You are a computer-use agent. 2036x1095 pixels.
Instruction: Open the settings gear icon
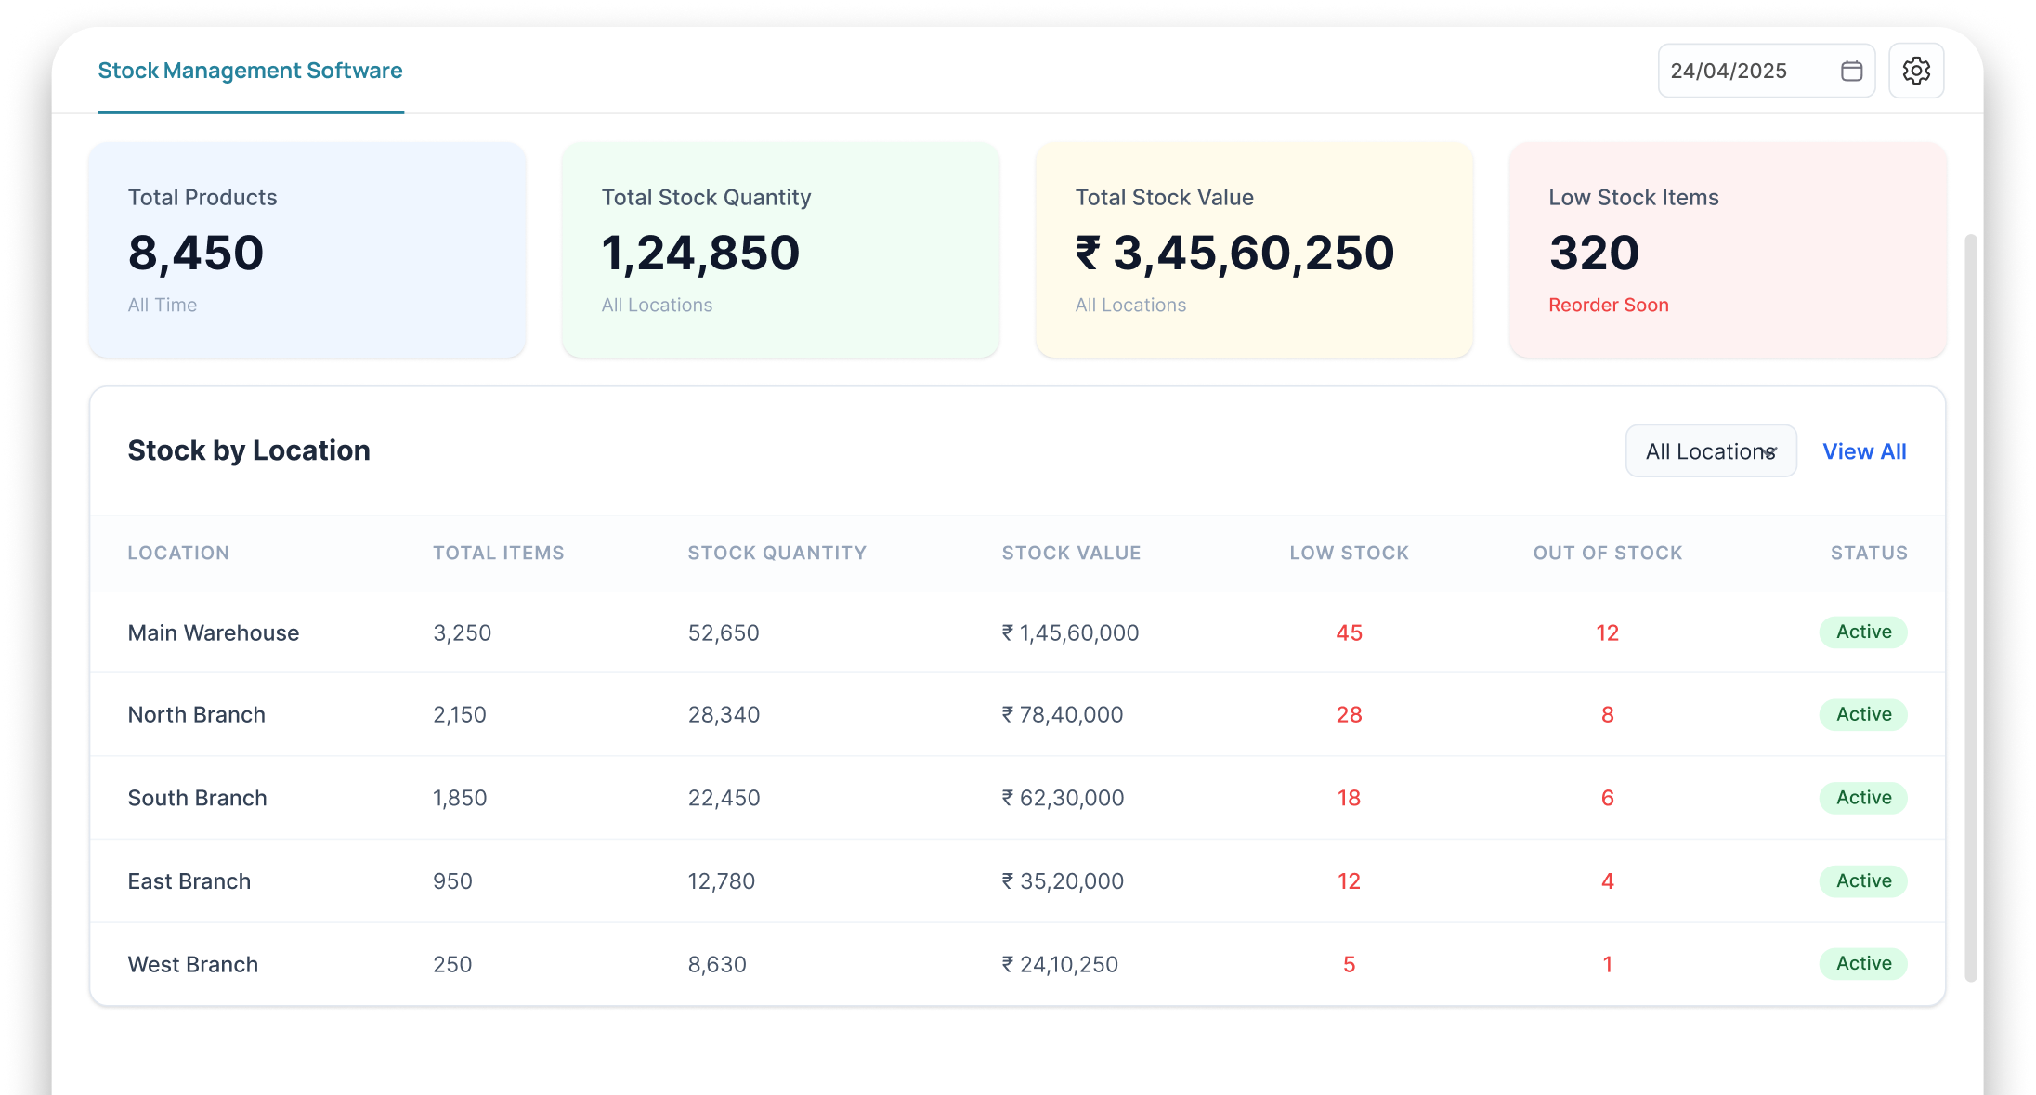coord(1916,71)
